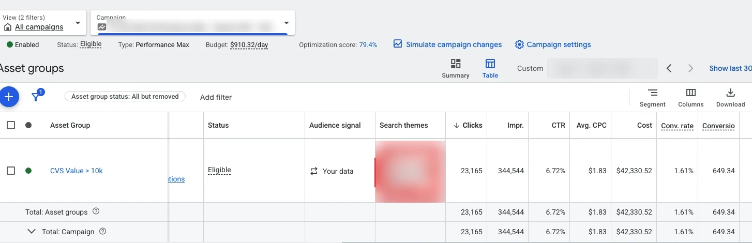Image resolution: width=752 pixels, height=243 pixels.
Task: Click the Asset Group column header
Action: 70,125
